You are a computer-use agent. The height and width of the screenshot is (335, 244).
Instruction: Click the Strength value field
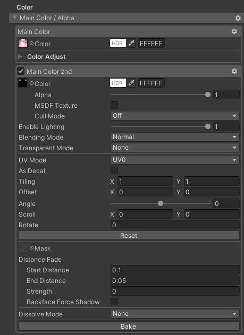click(x=175, y=291)
